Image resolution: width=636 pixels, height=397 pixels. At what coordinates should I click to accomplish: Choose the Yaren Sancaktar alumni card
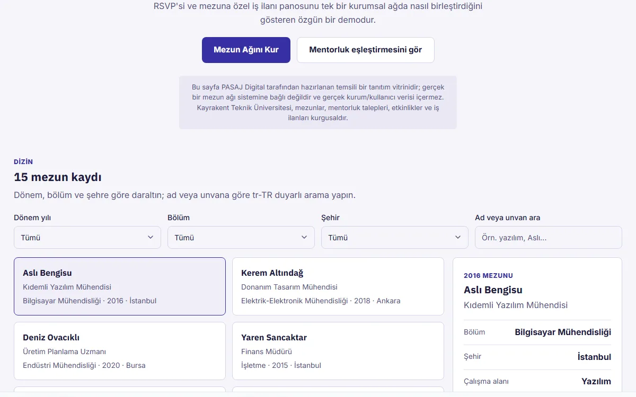point(338,351)
